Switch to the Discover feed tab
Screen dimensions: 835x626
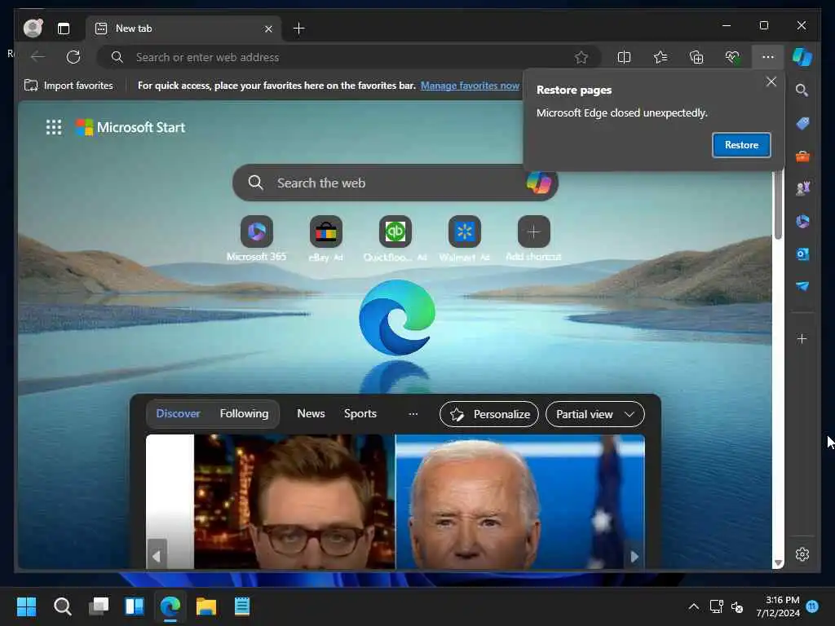coord(179,414)
